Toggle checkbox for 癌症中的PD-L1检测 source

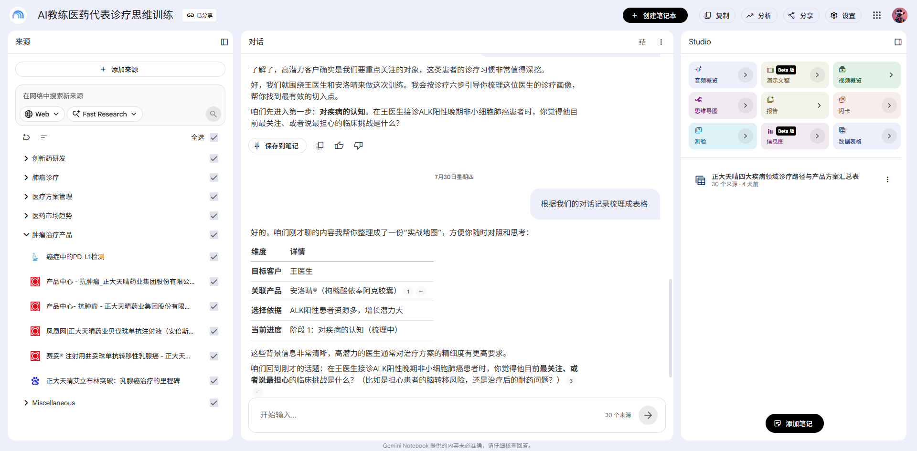214,257
